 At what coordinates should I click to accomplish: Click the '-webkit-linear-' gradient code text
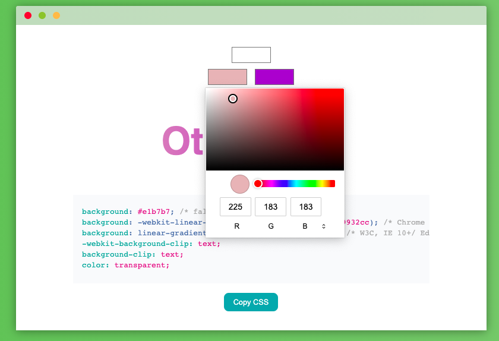pyautogui.click(x=172, y=222)
